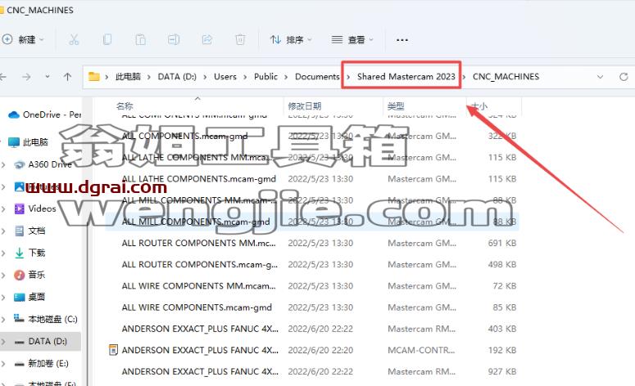Viewport: 635px width, 386px height.
Task: Sort by the Date modified (修改日期) column
Action: coord(305,105)
